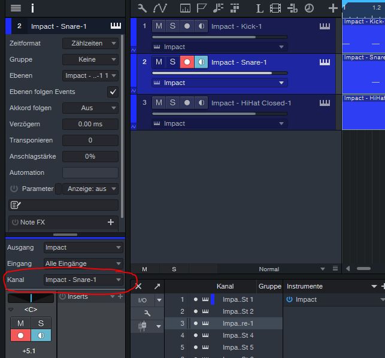The image size is (385, 358).
Task: Show automation curve view icon
Action: point(160,8)
